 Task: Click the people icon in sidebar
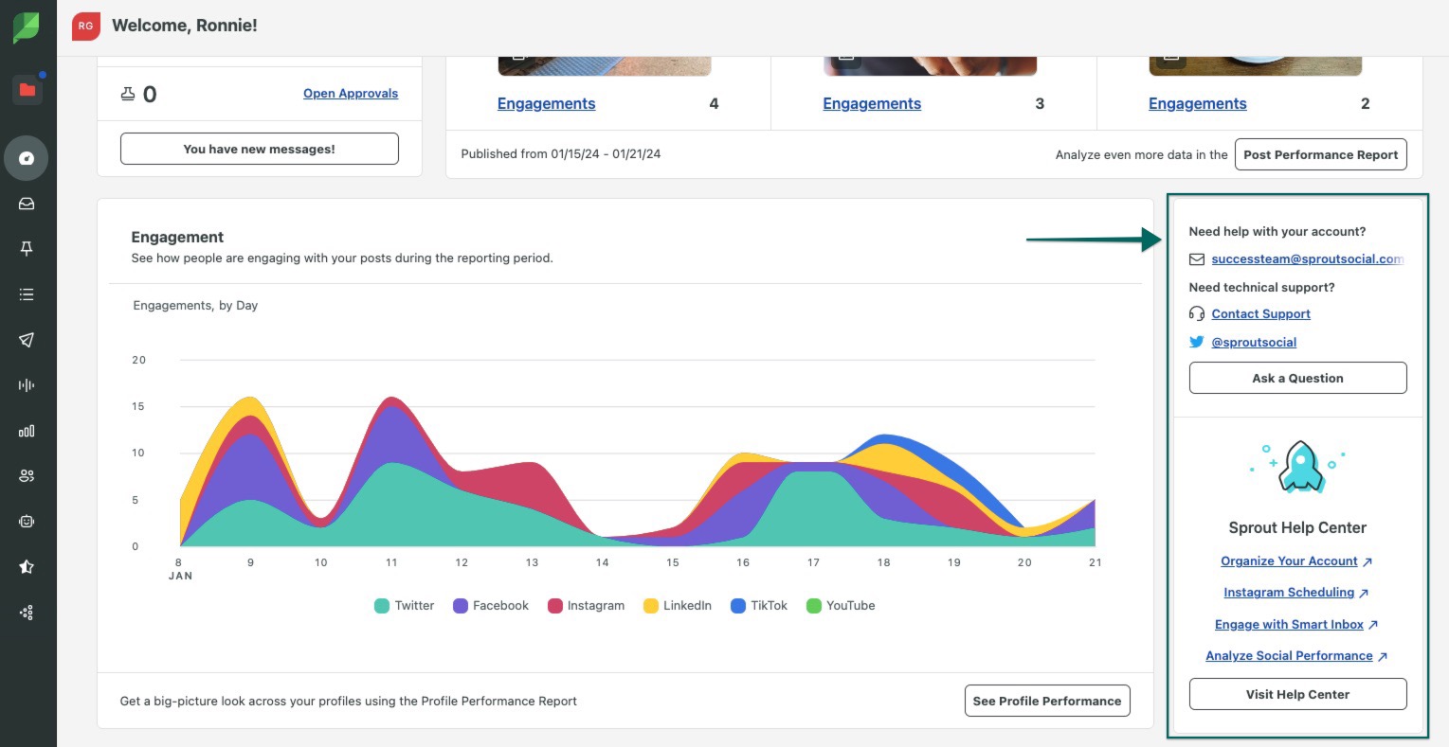point(27,476)
